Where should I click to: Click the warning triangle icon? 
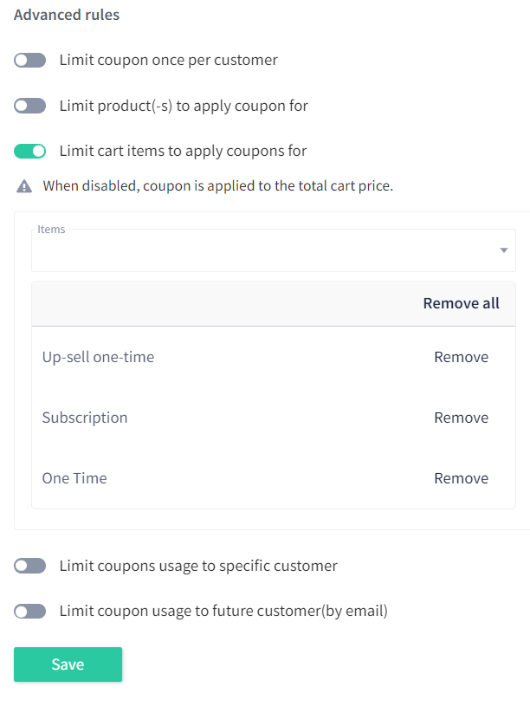click(x=24, y=186)
